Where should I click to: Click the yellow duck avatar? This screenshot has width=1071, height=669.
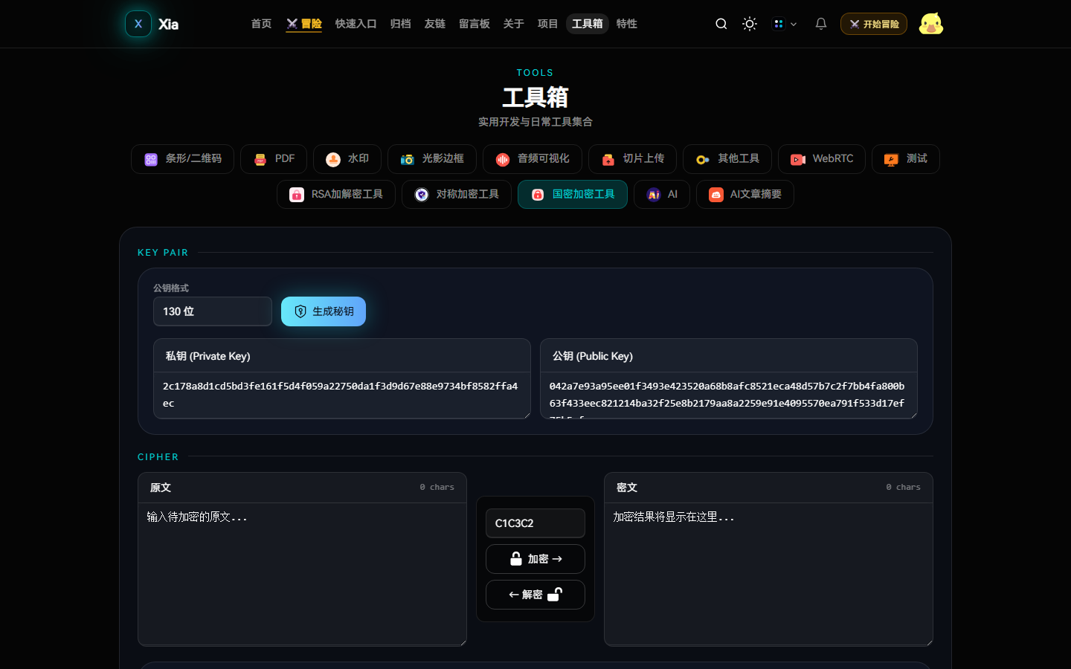click(x=931, y=24)
